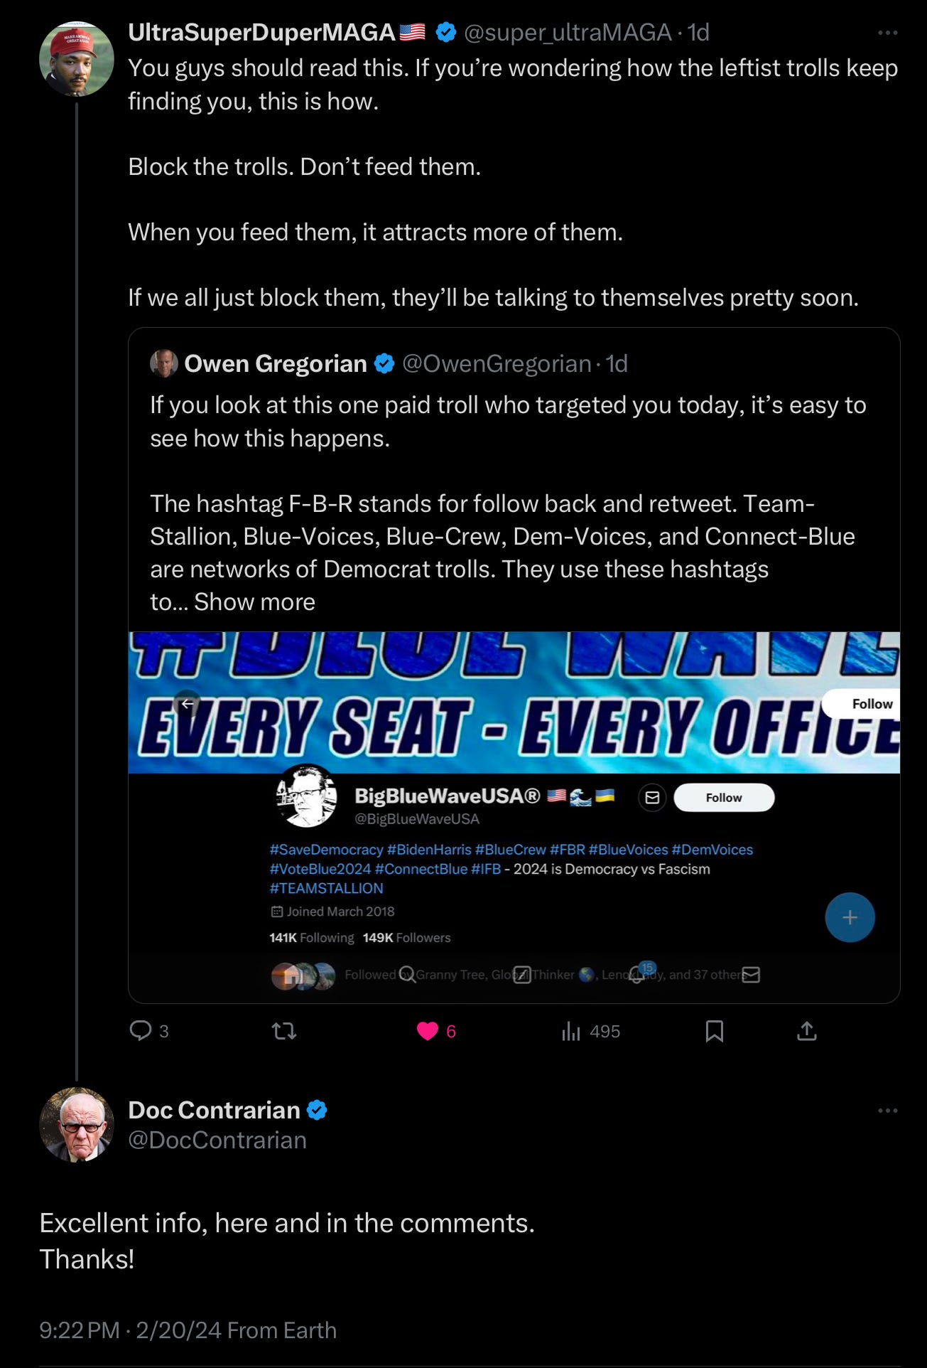View analytics showing 495 views
Viewport: 927px width, 1368px height.
591,1031
